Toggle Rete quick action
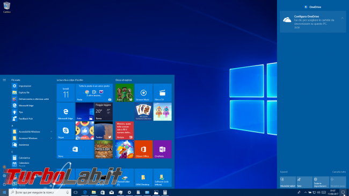Viewport: 349px width, 196px height. [x=304, y=182]
